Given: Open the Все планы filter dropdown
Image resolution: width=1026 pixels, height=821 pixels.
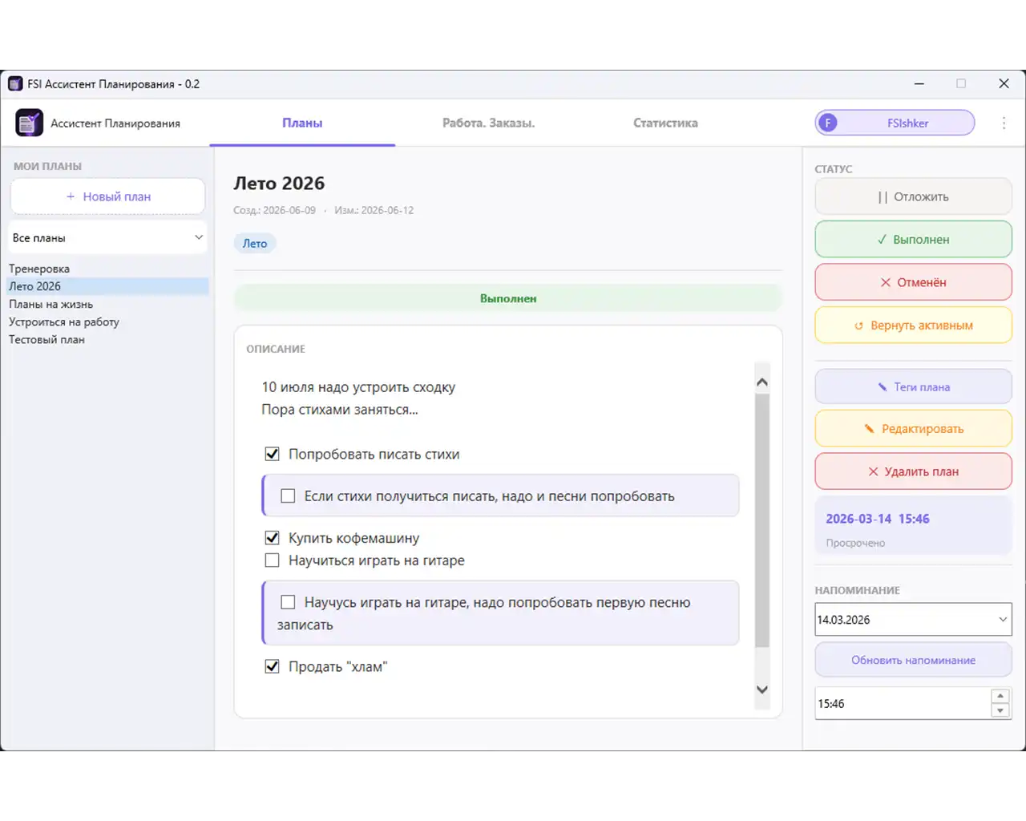Looking at the screenshot, I should [x=108, y=238].
